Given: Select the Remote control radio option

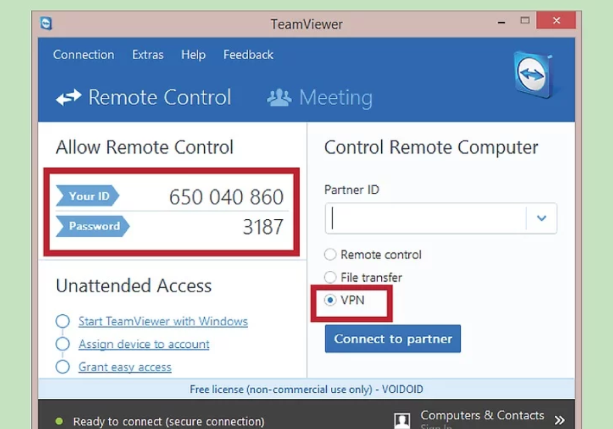Looking at the screenshot, I should pos(330,254).
